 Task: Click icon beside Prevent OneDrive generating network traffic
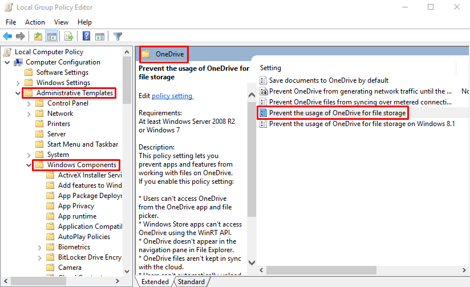click(x=264, y=91)
